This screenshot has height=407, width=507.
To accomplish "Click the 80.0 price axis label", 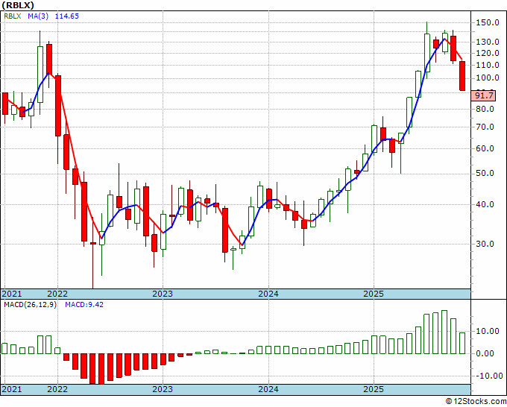I will (x=485, y=110).
